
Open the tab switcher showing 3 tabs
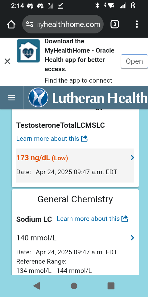pyautogui.click(x=115, y=24)
